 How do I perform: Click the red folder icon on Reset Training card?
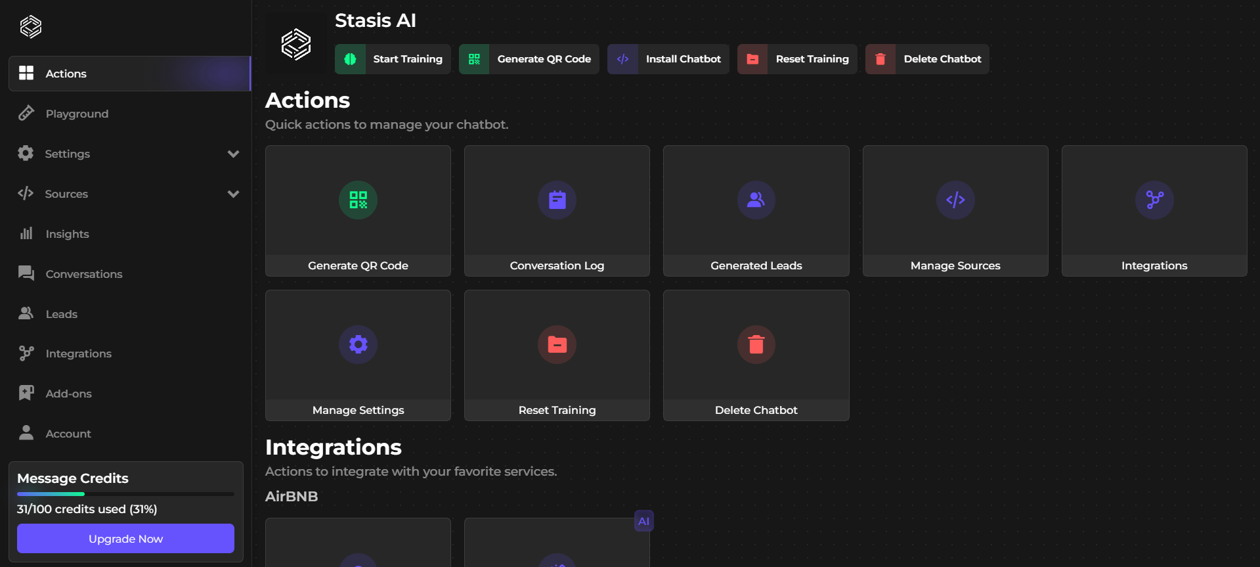pyautogui.click(x=557, y=344)
